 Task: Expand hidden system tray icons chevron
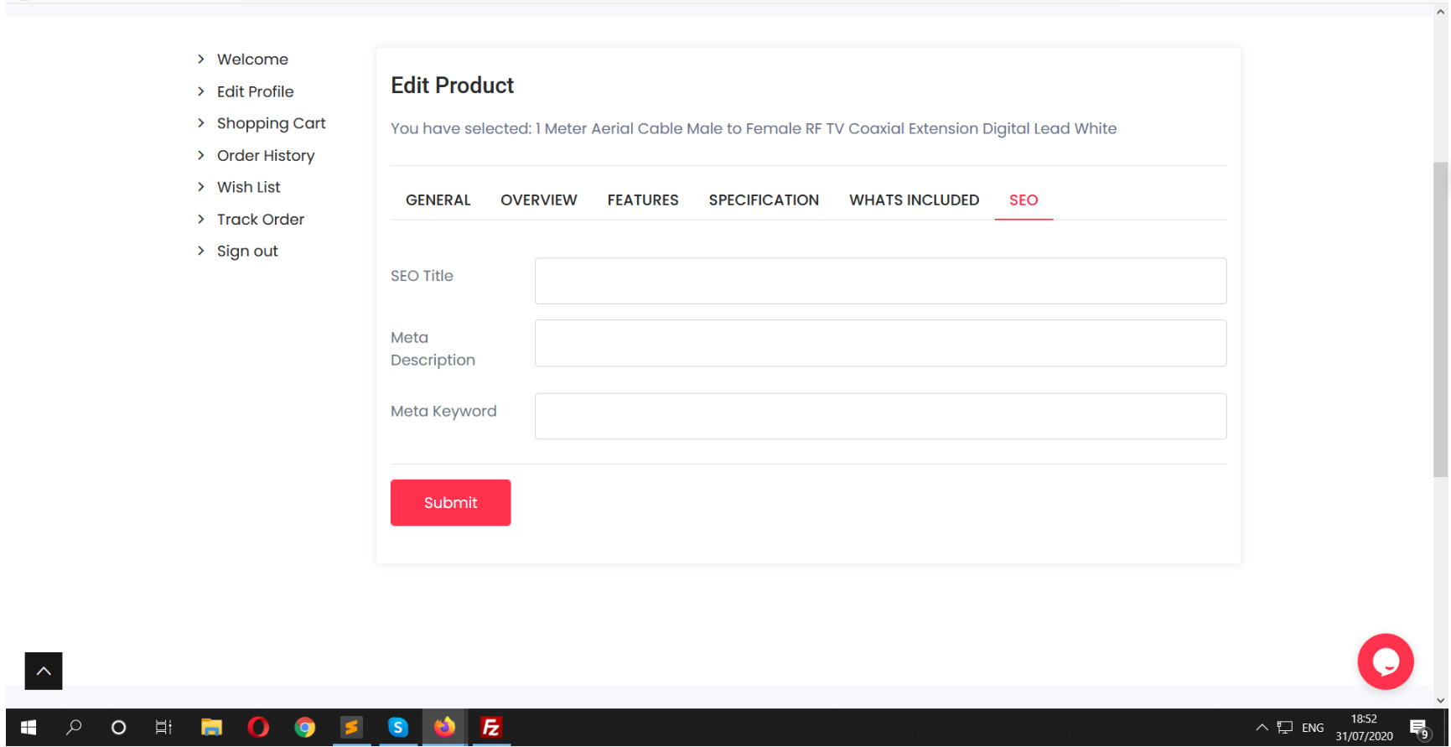coord(1262,728)
